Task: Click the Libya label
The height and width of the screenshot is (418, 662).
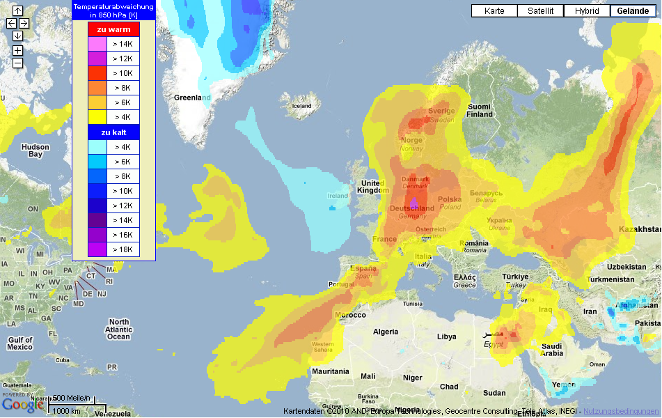Action: (447, 336)
